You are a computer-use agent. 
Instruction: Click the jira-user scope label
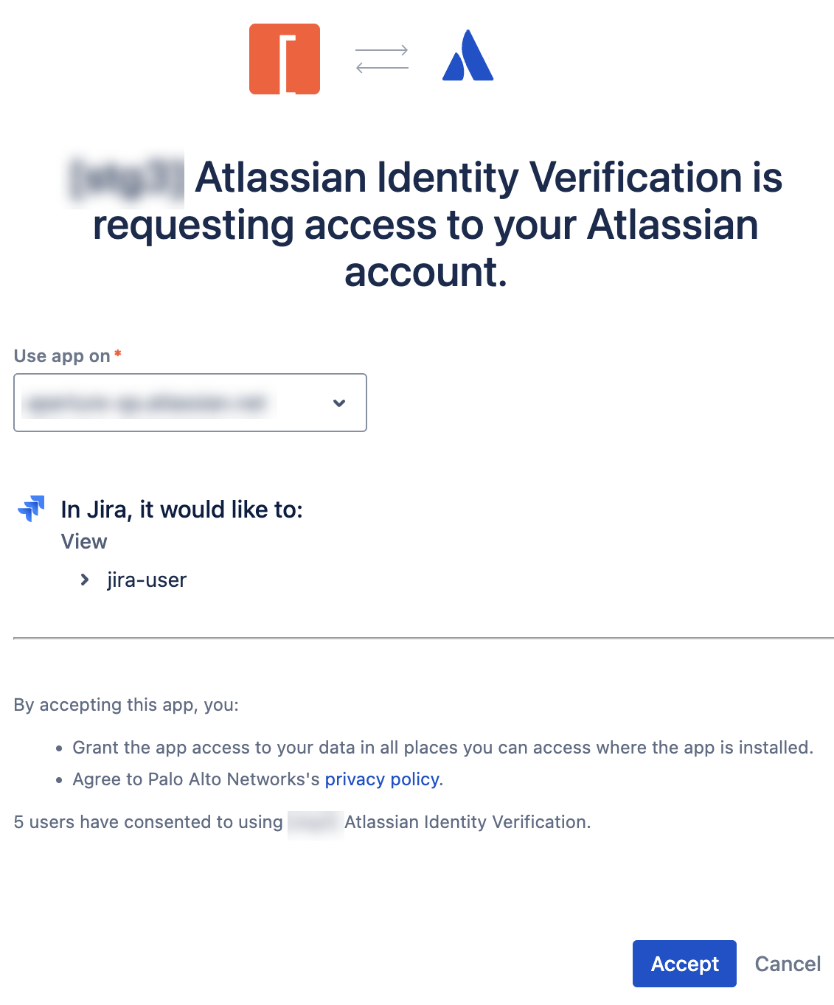pos(147,580)
